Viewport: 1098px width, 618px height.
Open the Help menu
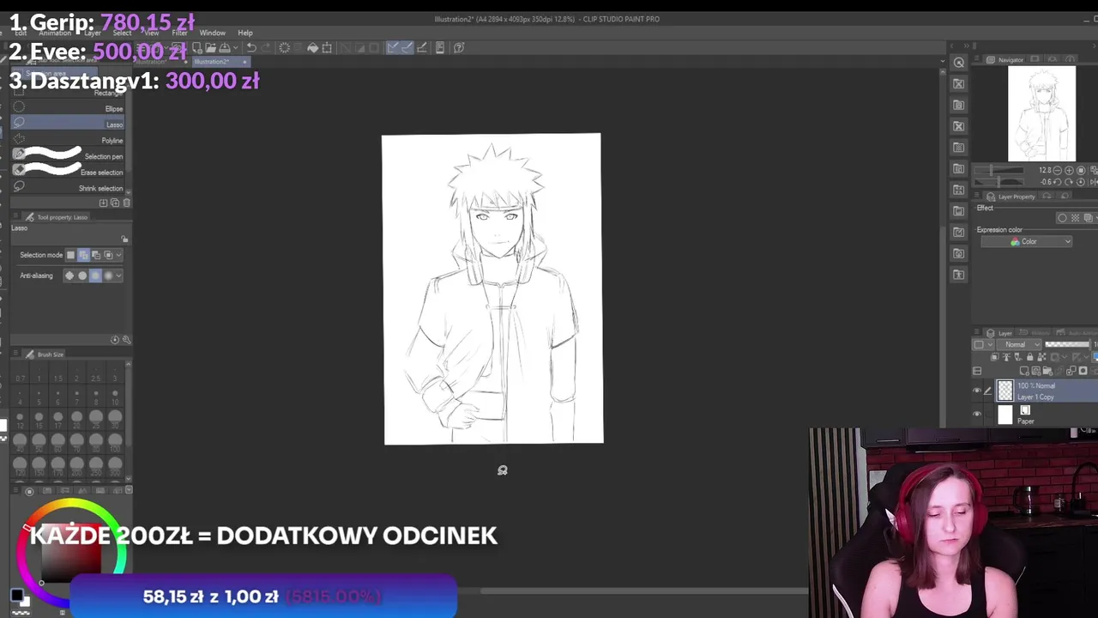pyautogui.click(x=245, y=33)
